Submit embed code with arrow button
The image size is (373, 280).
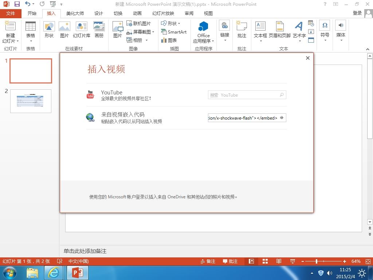click(x=282, y=118)
